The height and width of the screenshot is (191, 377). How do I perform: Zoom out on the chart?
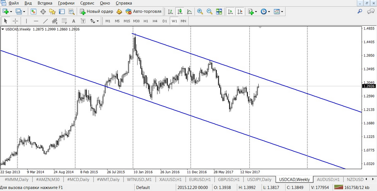[x=209, y=11]
